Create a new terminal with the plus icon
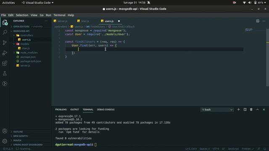This screenshot has height=151, width=269. (x=238, y=109)
